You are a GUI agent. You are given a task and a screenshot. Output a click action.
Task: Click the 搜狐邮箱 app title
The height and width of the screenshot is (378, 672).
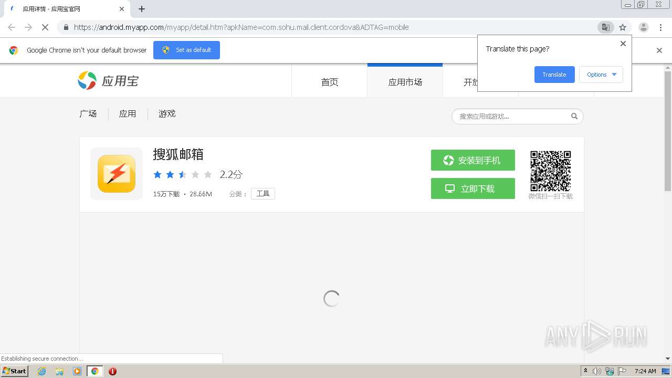click(178, 154)
